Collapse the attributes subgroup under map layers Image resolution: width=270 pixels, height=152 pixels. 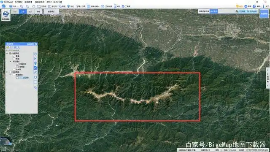click(x=11, y=61)
